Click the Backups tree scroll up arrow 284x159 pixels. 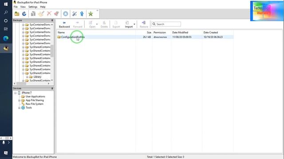(x=52, y=25)
